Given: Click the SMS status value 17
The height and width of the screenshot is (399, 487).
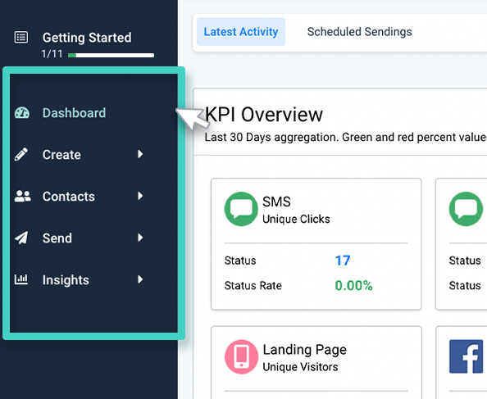Looking at the screenshot, I should point(343,261).
